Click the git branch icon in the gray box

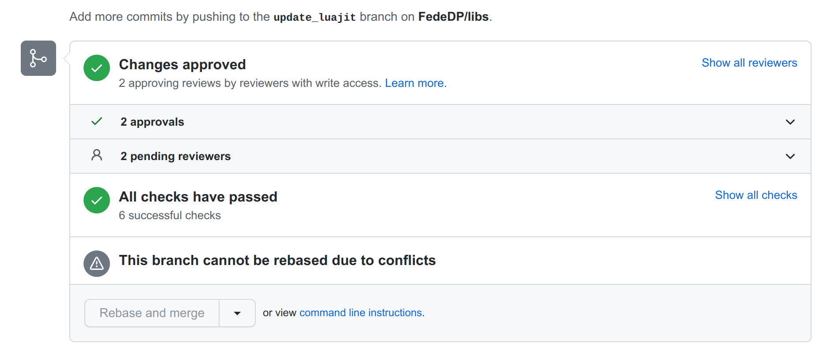pos(38,58)
